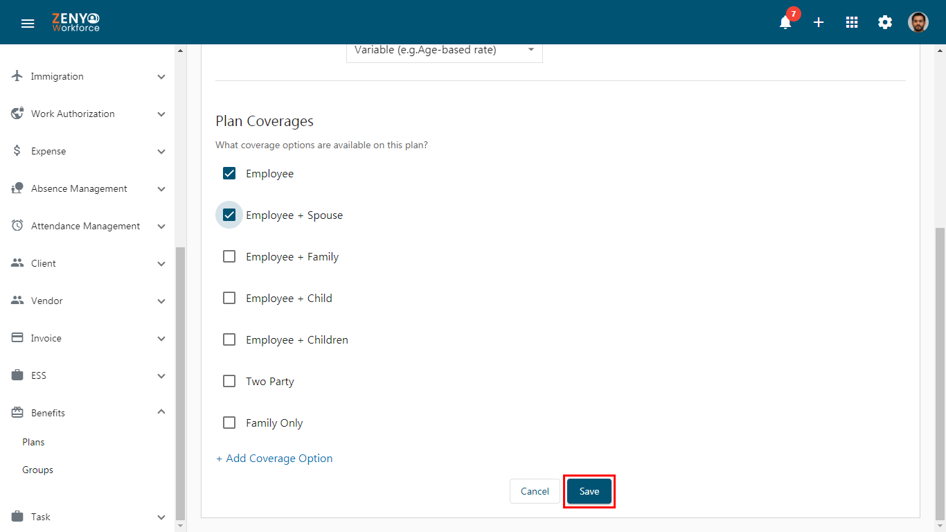Collapse the Benefits section chevron
The image size is (946, 532).
tap(161, 412)
